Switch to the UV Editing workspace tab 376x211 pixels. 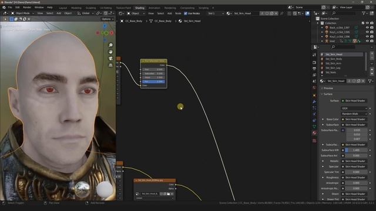click(106, 8)
